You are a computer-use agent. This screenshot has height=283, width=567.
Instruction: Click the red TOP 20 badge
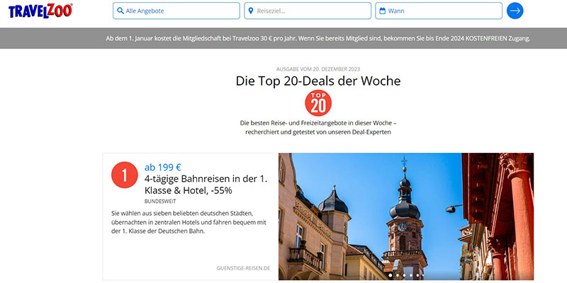point(318,103)
